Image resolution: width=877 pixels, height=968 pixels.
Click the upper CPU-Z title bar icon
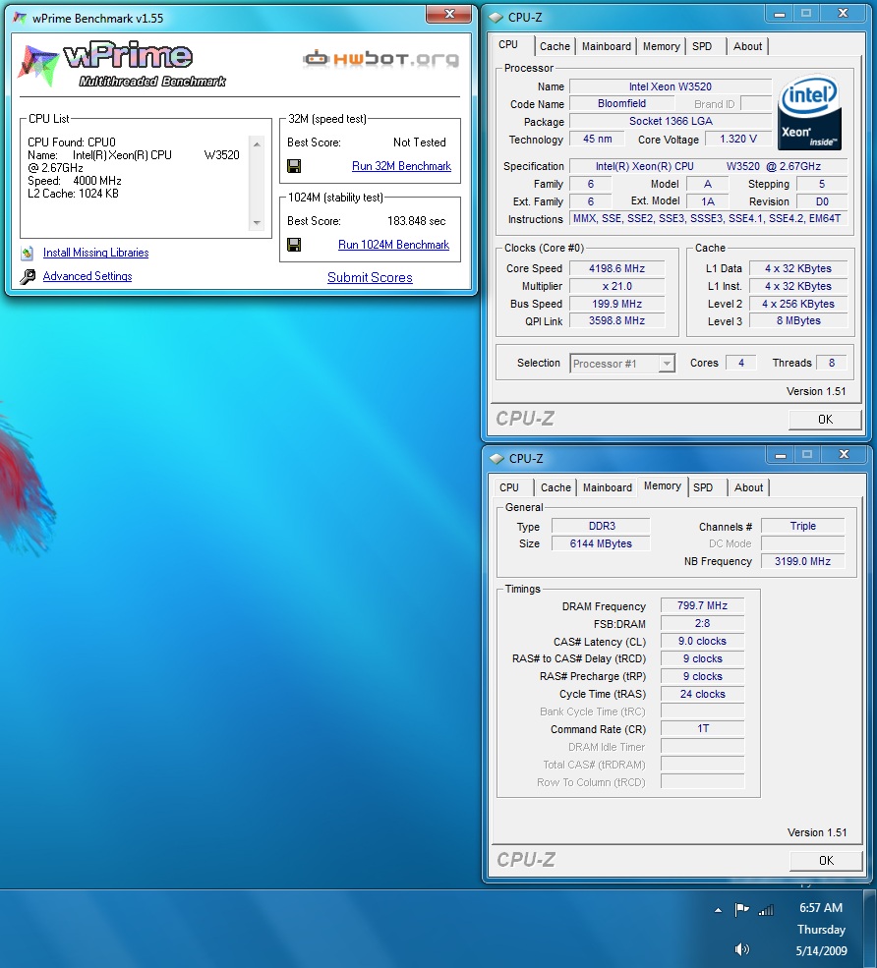[496, 18]
